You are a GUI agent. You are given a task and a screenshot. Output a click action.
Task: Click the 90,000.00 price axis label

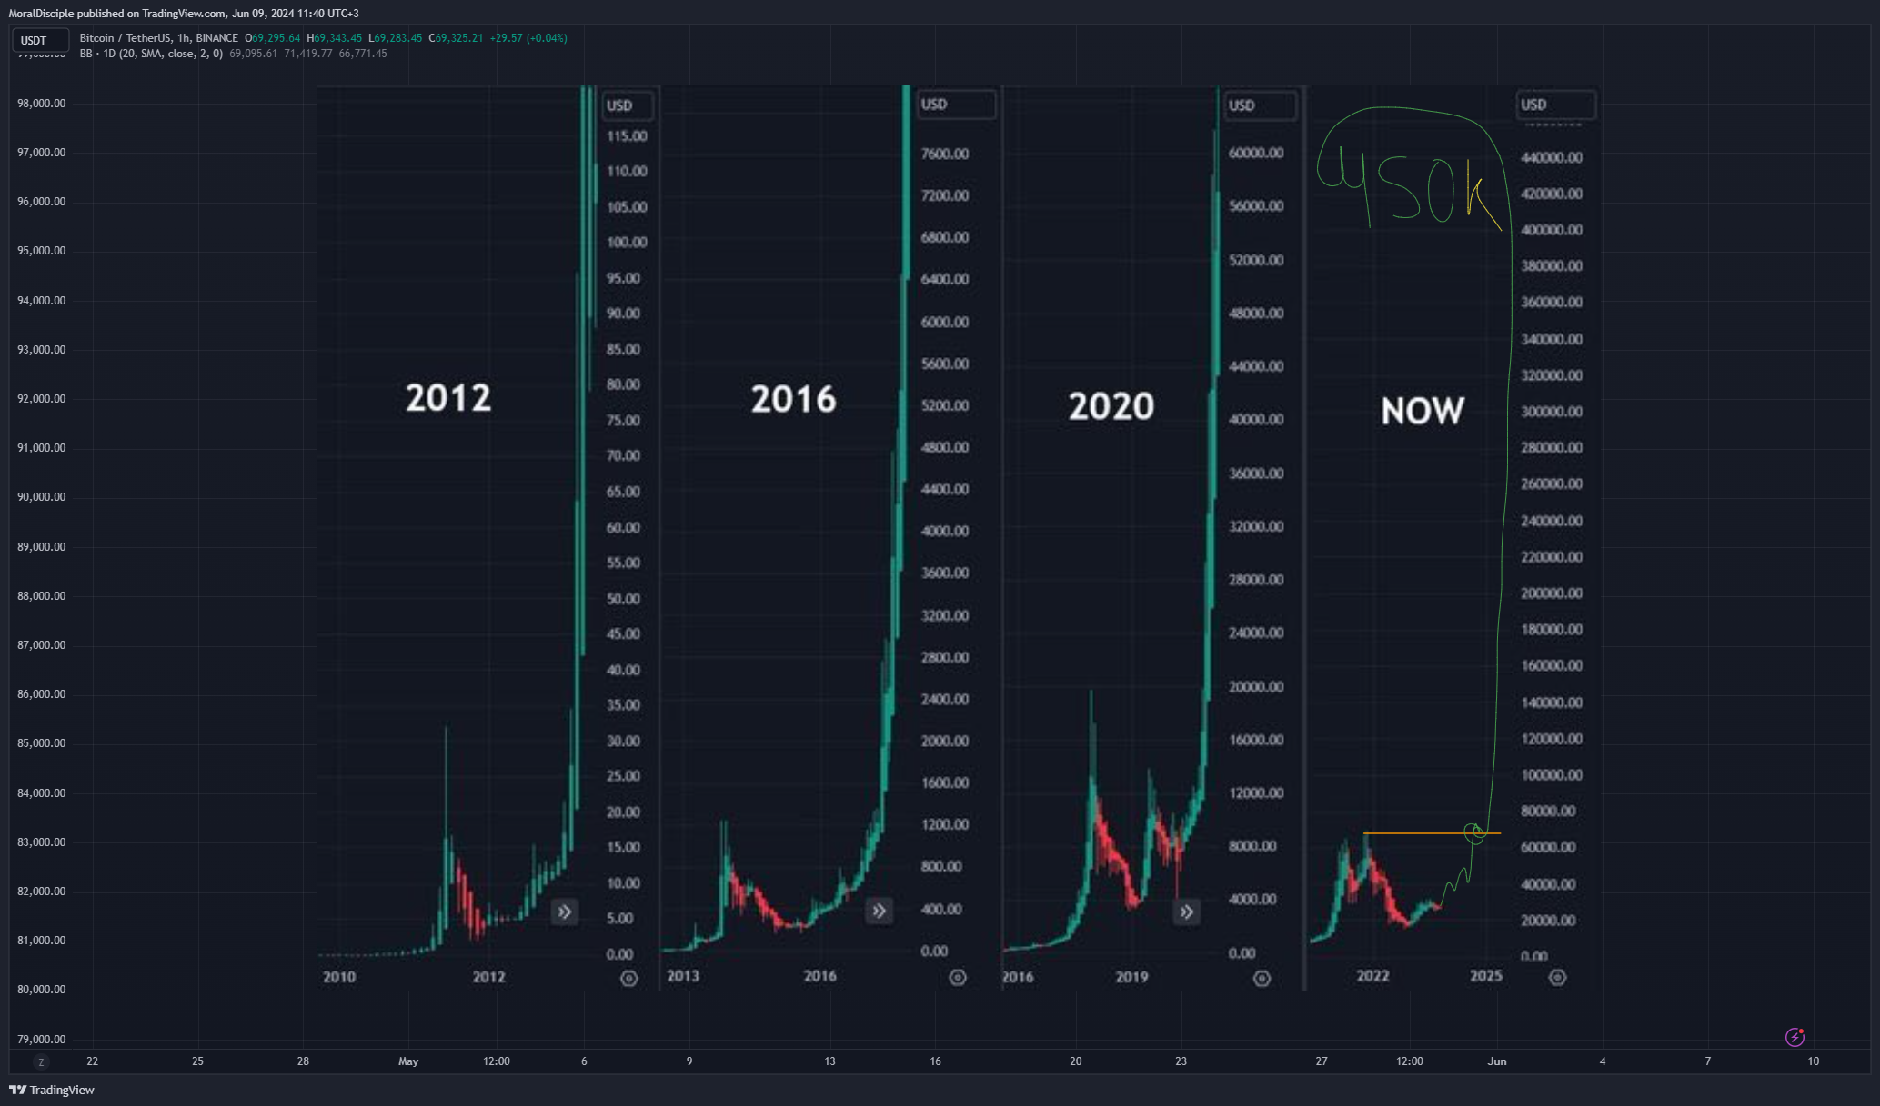coord(42,497)
